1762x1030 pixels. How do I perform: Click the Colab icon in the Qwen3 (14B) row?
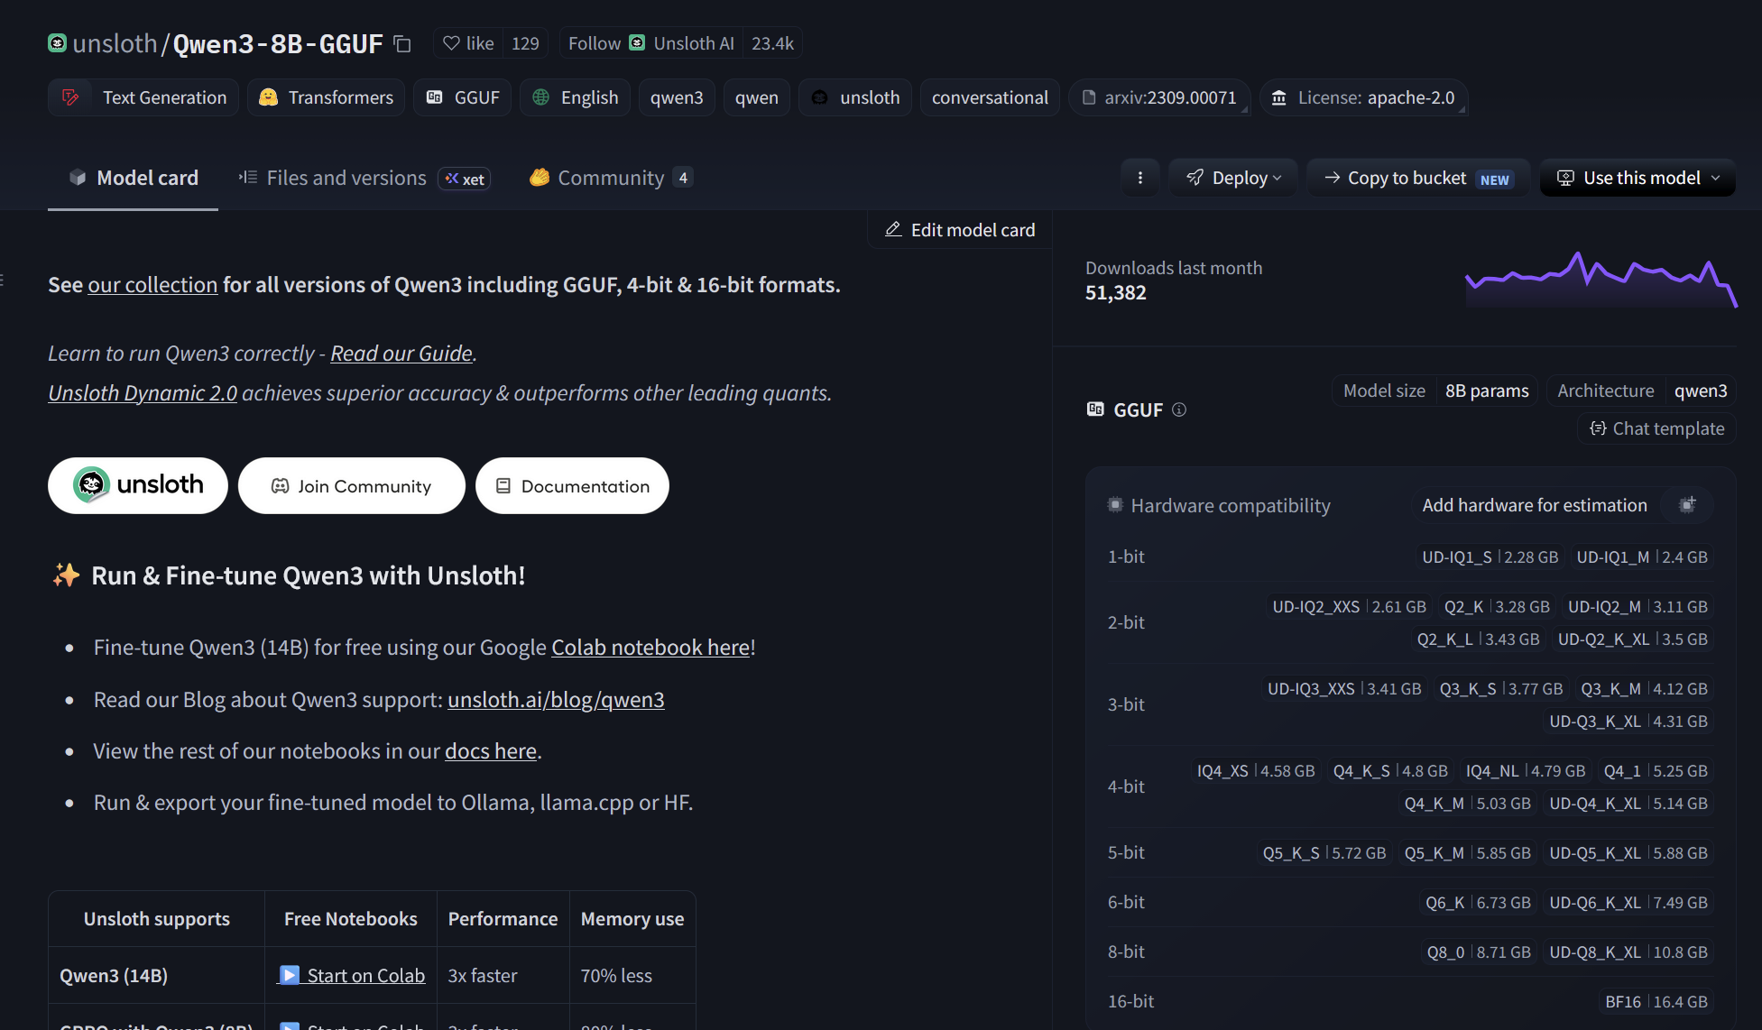click(289, 975)
